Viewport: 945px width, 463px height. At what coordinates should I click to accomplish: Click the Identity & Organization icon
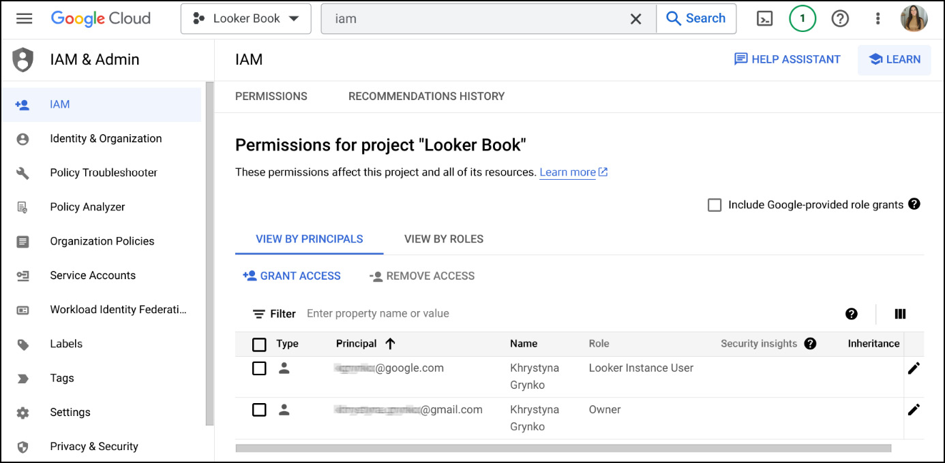point(22,139)
